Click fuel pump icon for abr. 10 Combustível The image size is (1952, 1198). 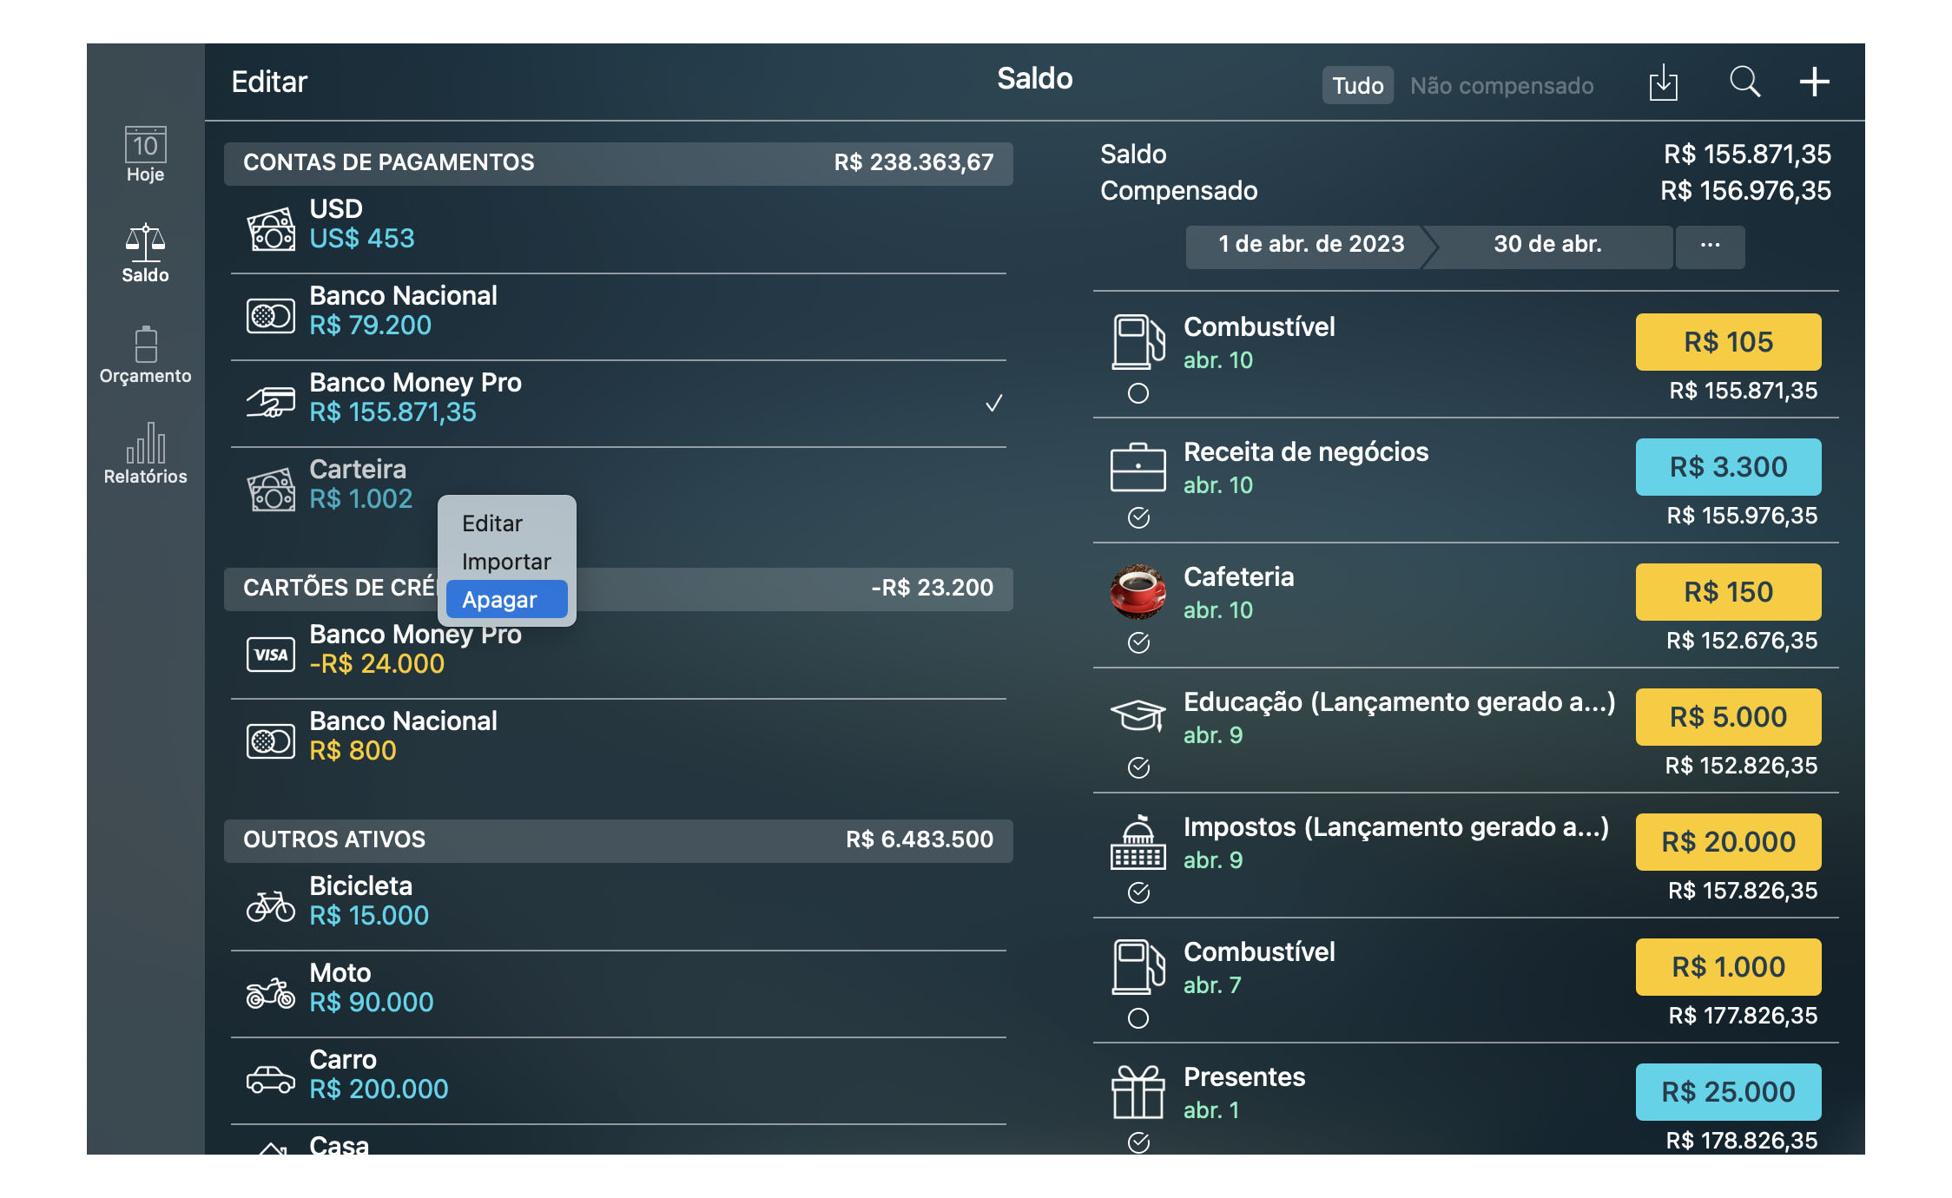(1138, 342)
